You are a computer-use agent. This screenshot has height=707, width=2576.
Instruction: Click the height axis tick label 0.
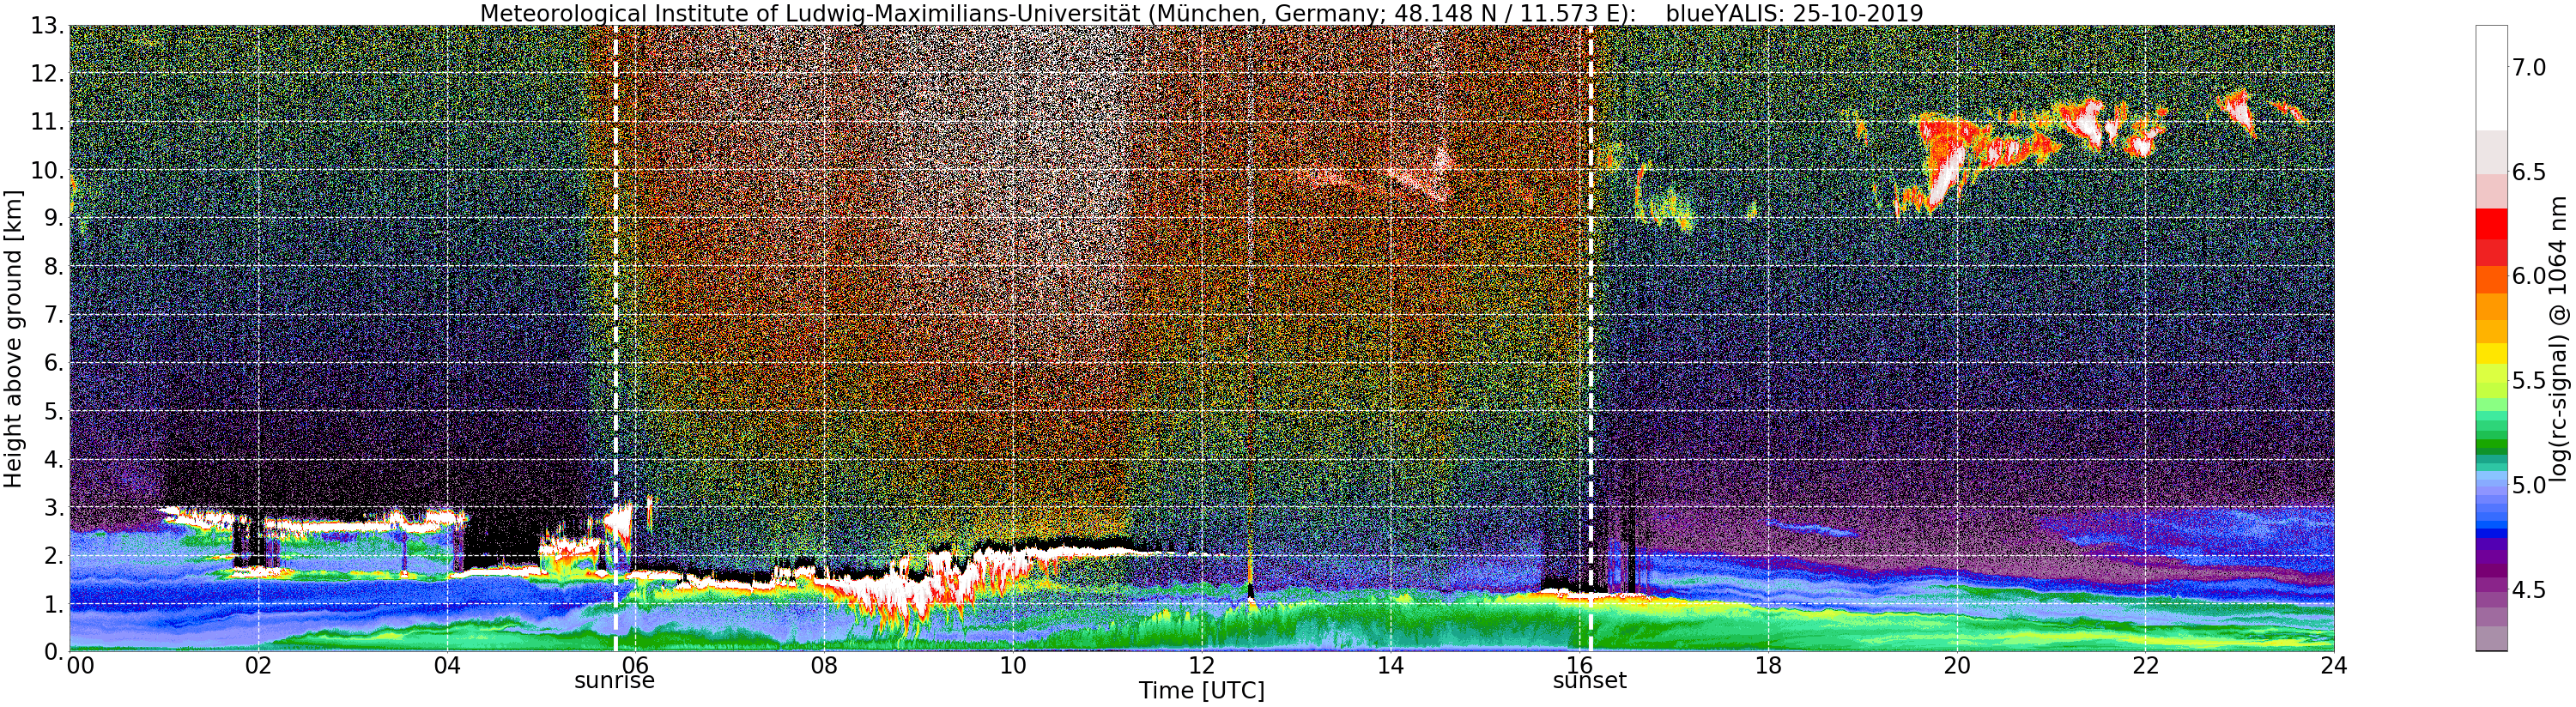pos(53,651)
